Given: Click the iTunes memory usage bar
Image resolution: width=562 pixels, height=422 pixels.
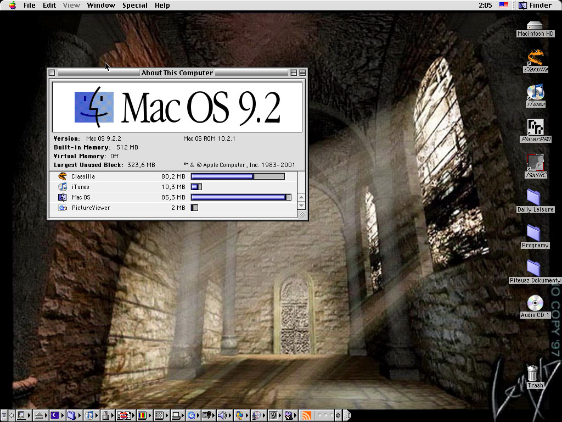Looking at the screenshot, I should pyautogui.click(x=196, y=187).
